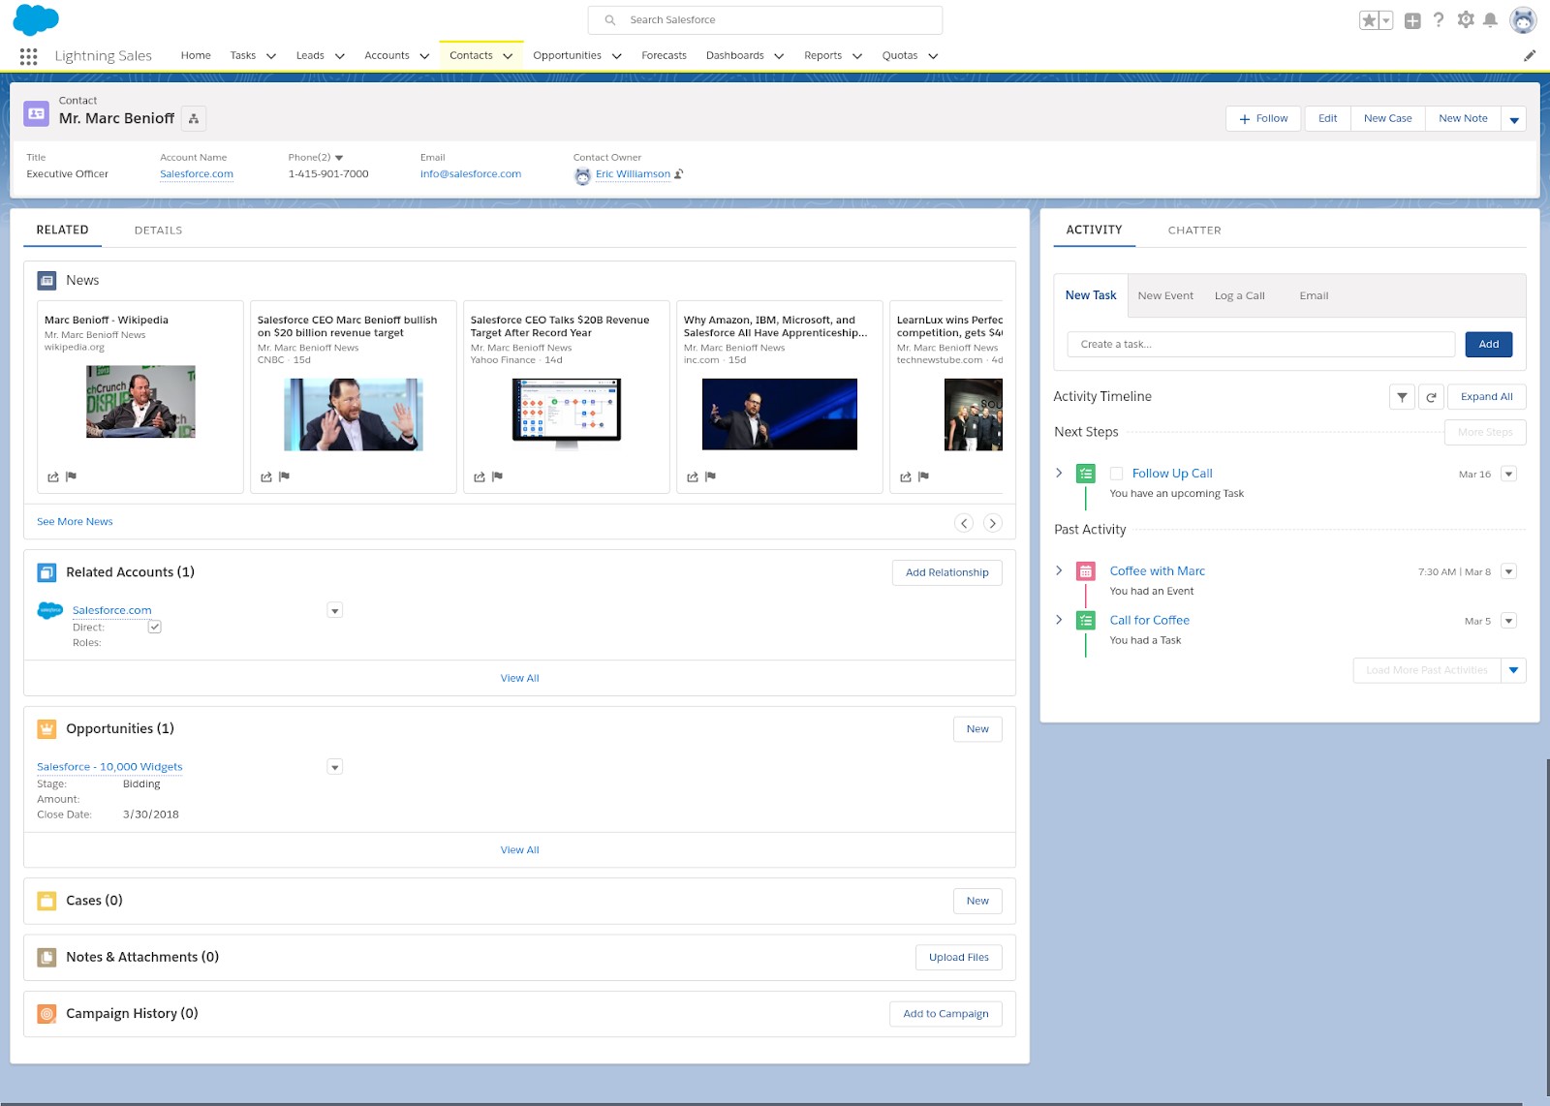Screen dimensions: 1550x1106
Task: Click the Salesforce cloud logo
Action: point(36,19)
